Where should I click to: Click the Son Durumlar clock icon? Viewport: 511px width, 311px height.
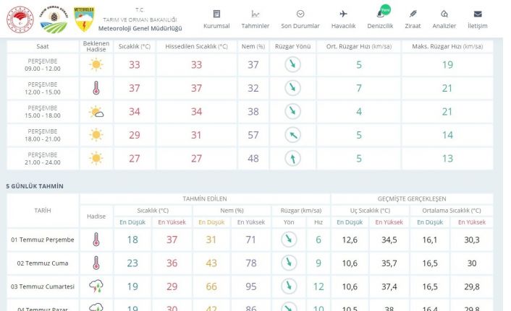(x=300, y=14)
